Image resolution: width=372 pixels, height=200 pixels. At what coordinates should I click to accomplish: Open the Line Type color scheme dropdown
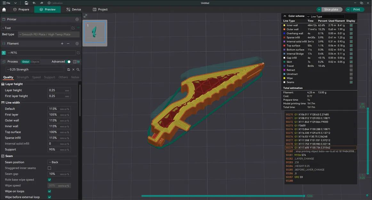point(325,17)
